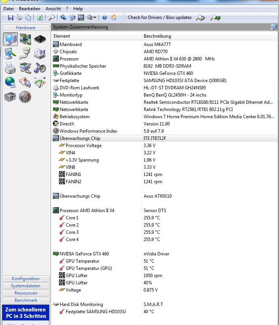This screenshot has height=325, width=279.
Task: Select the serial port cable icon
Action: [25, 54]
